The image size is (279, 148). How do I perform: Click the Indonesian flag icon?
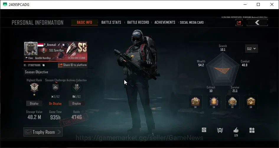pyautogui.click(x=40, y=45)
